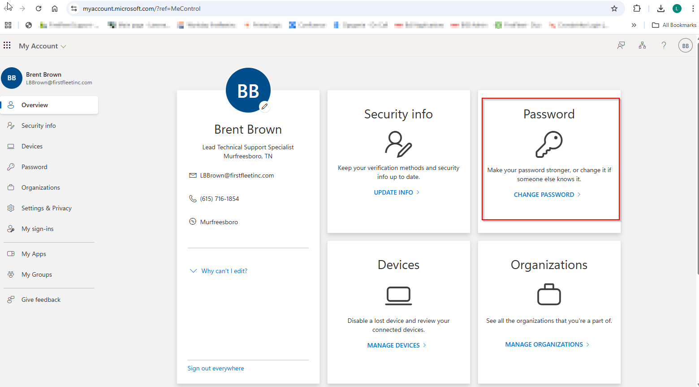Open the Microsoft app launcher grid
Screen dimensions: 699x387
(x=7, y=45)
